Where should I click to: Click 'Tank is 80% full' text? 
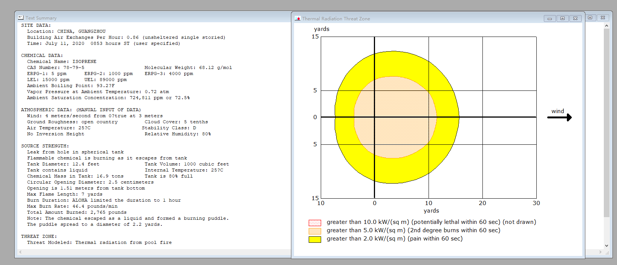[168, 176]
